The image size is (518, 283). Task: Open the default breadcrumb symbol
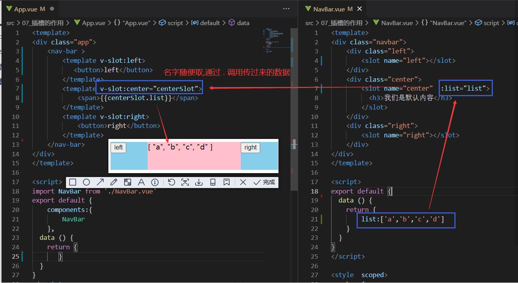(x=205, y=23)
